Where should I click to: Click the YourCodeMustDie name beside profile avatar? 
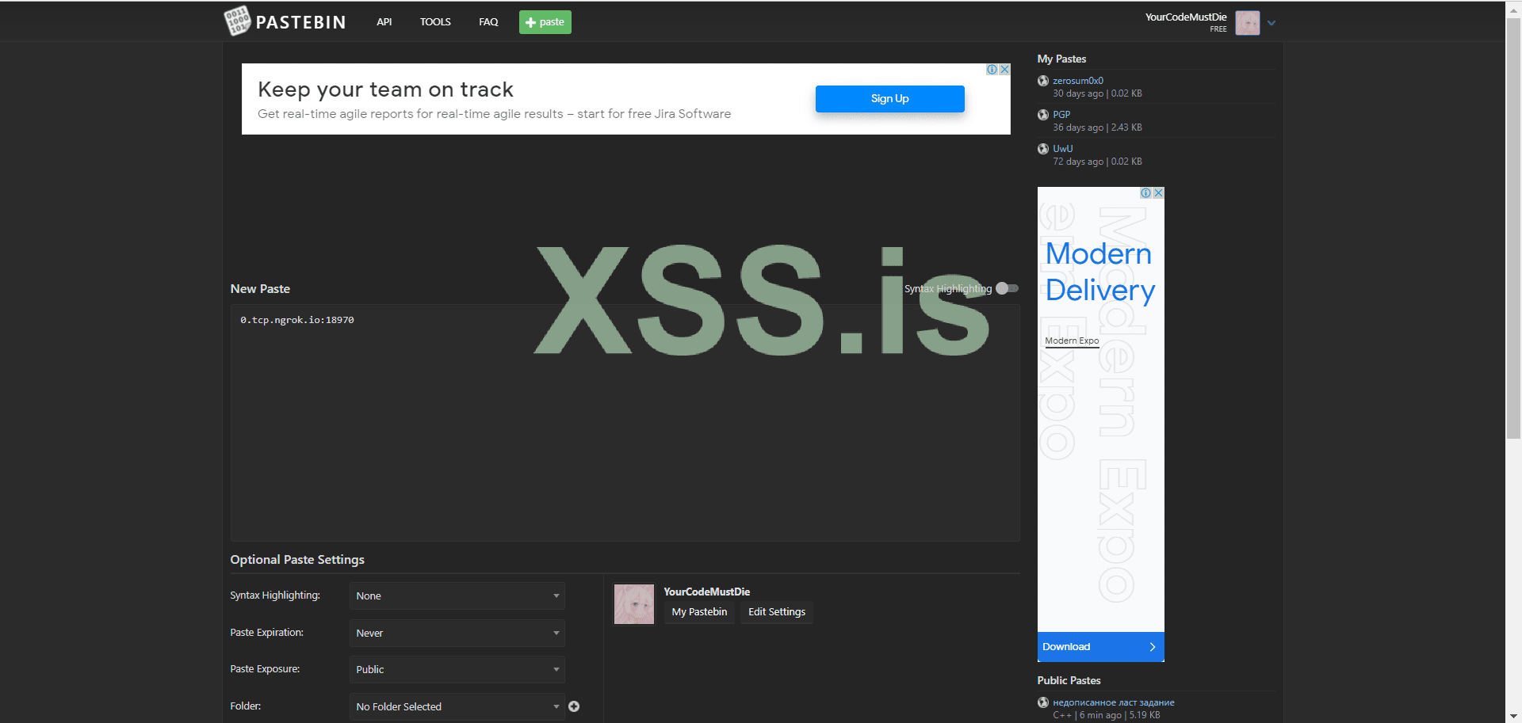pos(707,592)
